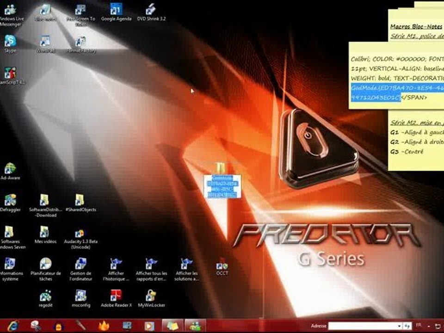Show hidden tray icons arrow
444x333 pixels.
(x=429, y=326)
